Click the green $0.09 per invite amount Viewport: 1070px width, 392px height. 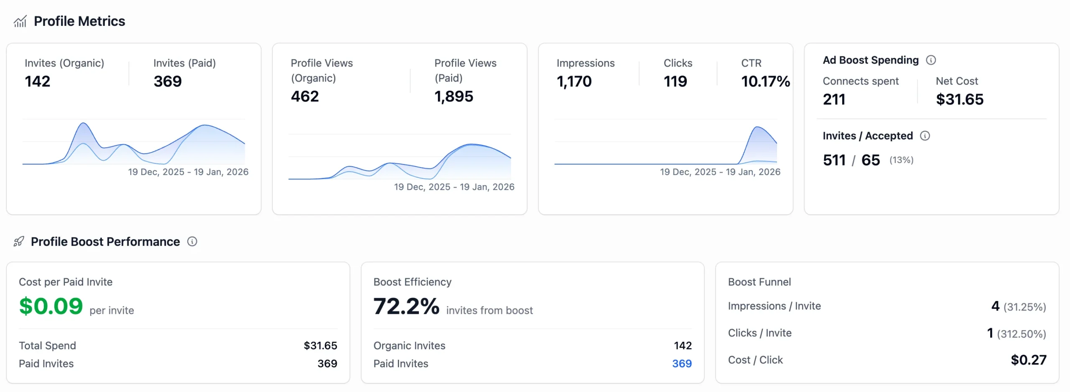(x=51, y=306)
